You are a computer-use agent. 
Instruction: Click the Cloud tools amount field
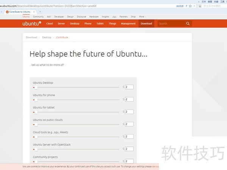pos(129,136)
